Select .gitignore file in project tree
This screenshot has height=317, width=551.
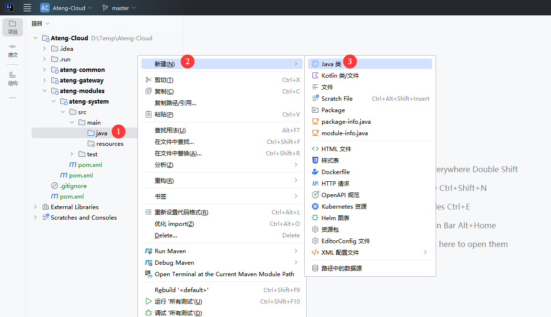tap(73, 186)
